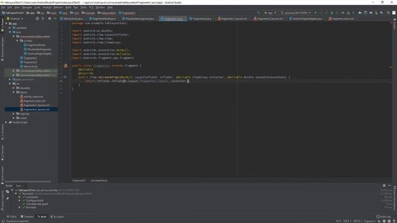Click the Profiler toolbar icon
This screenshot has width=397, height=223.
[342, 12]
